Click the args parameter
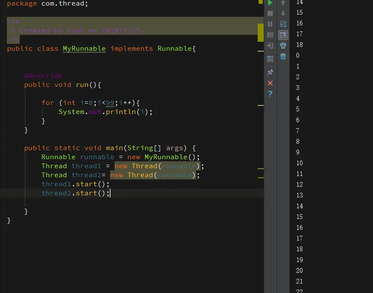Image resolution: width=373 pixels, height=293 pixels. click(175, 148)
